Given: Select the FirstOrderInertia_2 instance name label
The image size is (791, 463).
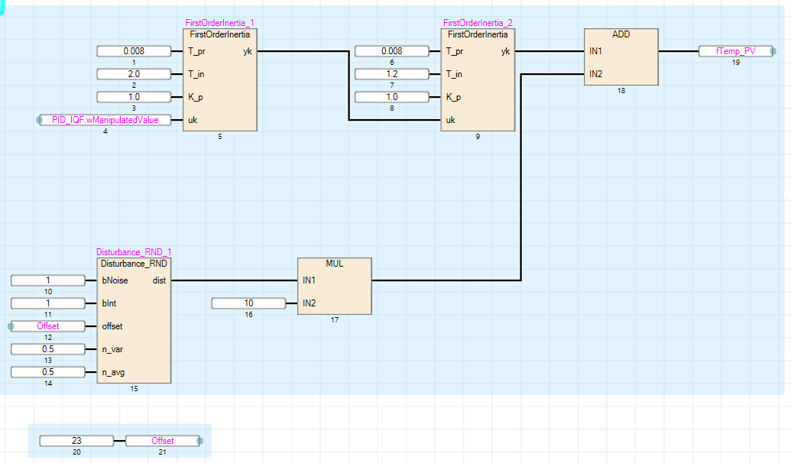Looking at the screenshot, I should click(x=477, y=24).
